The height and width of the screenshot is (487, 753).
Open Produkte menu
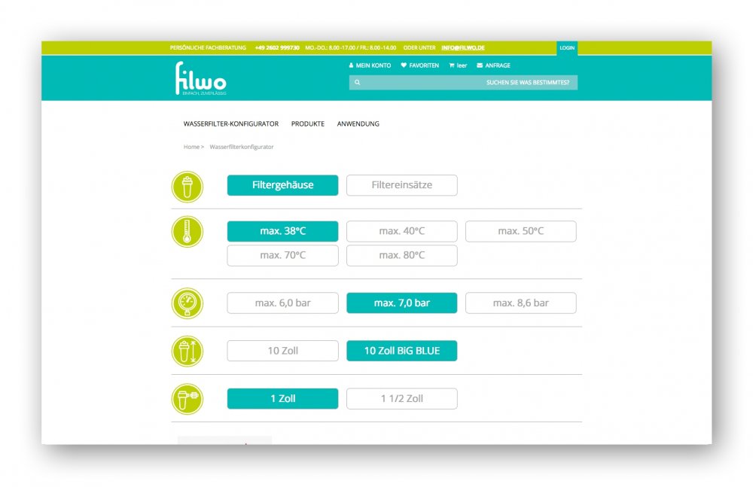[308, 123]
